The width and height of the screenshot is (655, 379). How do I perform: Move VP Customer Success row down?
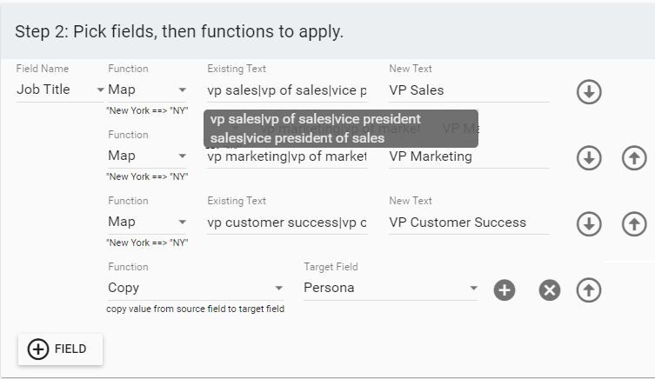tap(589, 224)
